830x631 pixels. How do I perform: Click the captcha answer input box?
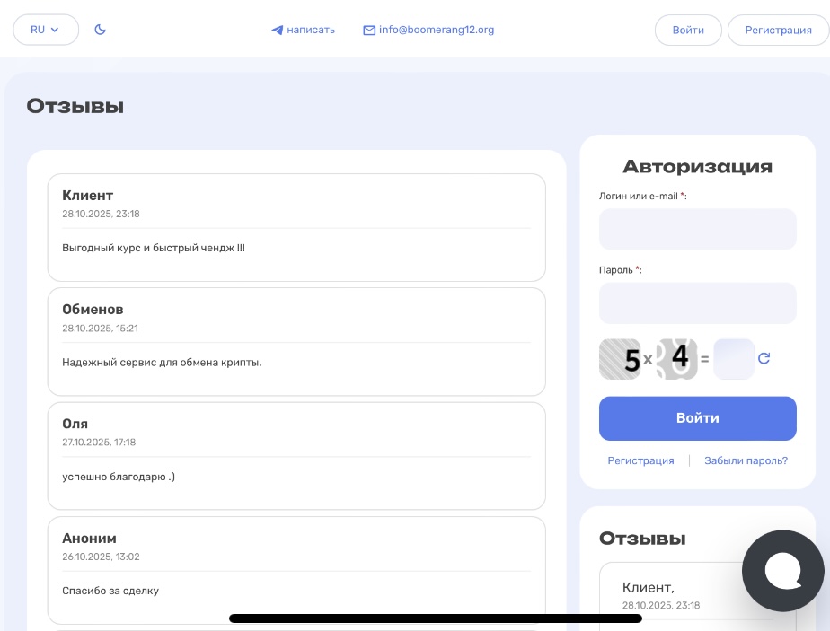733,359
